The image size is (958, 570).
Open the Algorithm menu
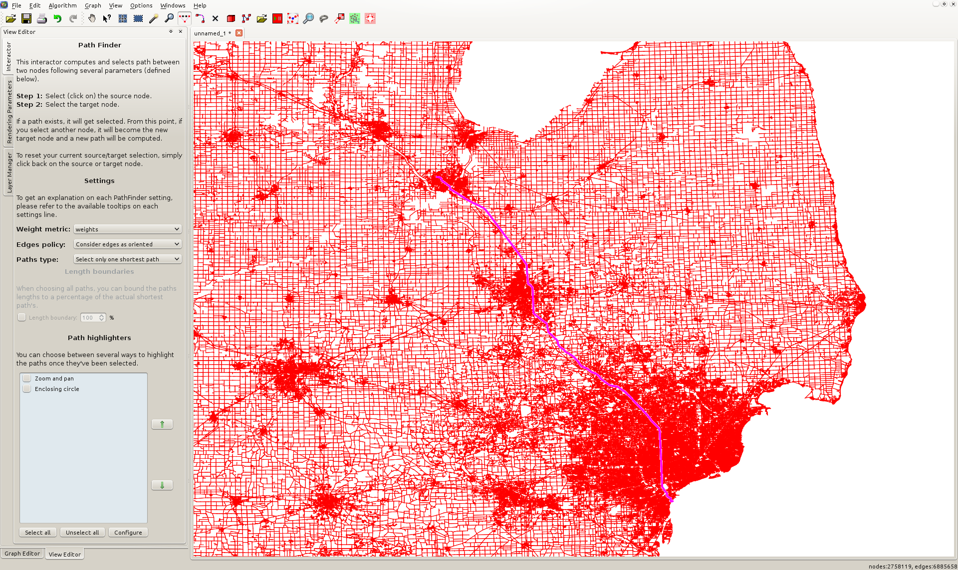(x=62, y=5)
